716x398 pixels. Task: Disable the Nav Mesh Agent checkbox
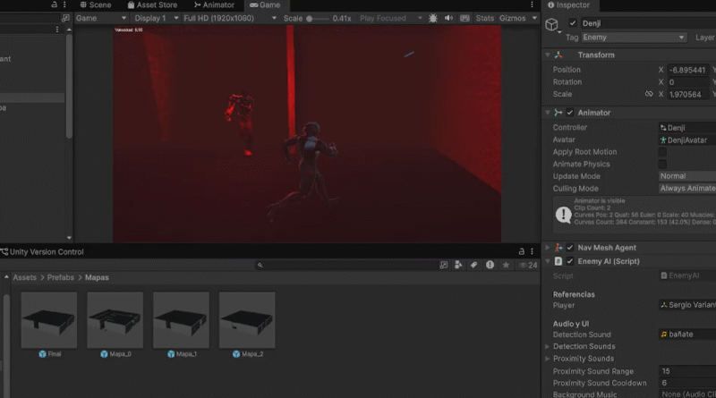tap(570, 248)
